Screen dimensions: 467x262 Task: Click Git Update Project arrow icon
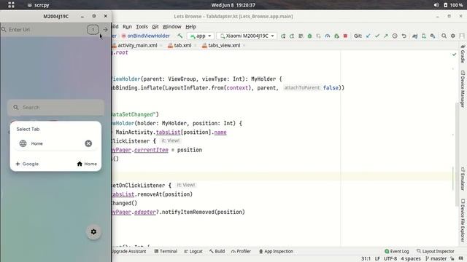point(368,36)
